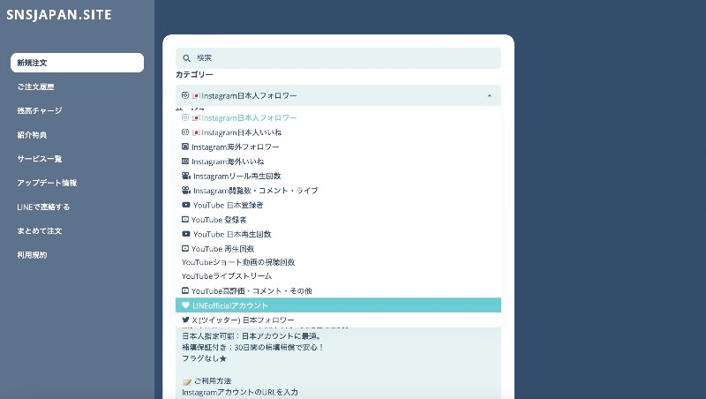Open 利用規約 in sidebar
The image size is (706, 399).
coord(32,254)
